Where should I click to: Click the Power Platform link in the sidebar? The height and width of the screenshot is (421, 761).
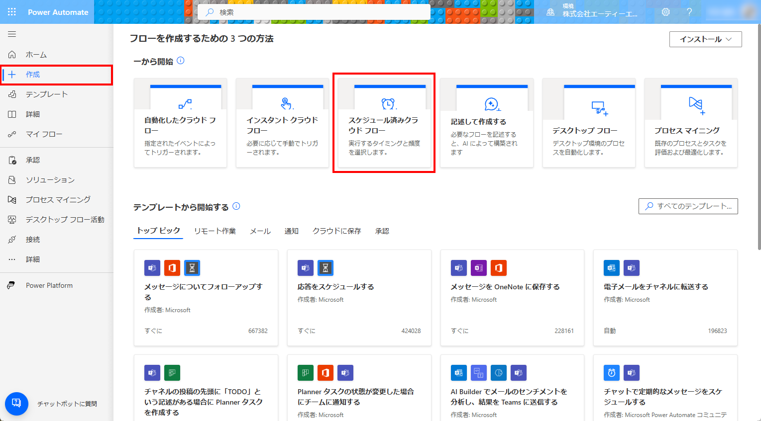(50, 285)
